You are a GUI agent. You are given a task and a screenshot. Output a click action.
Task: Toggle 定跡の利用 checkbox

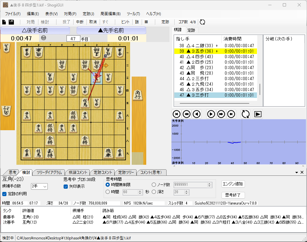point(4,194)
